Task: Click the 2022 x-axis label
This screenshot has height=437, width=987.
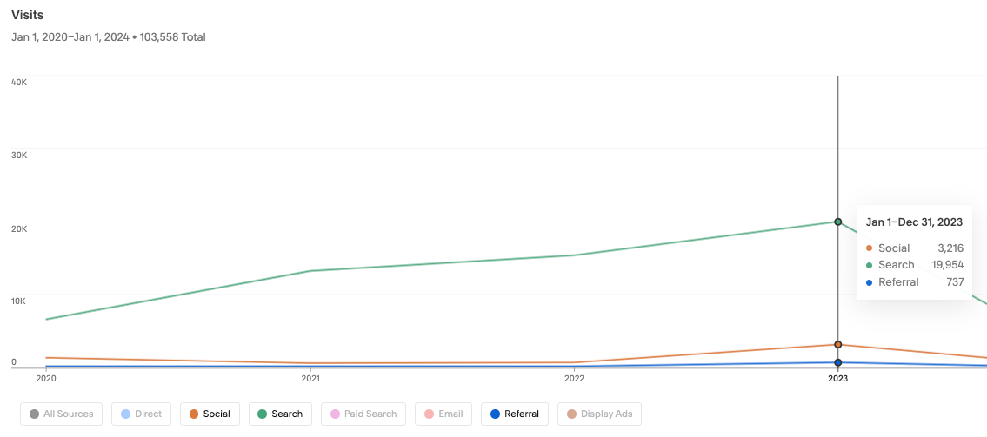Action: coord(574,378)
